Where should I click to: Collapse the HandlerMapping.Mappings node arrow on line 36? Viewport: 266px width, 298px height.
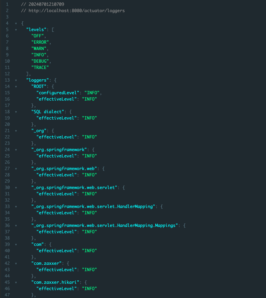16,226
